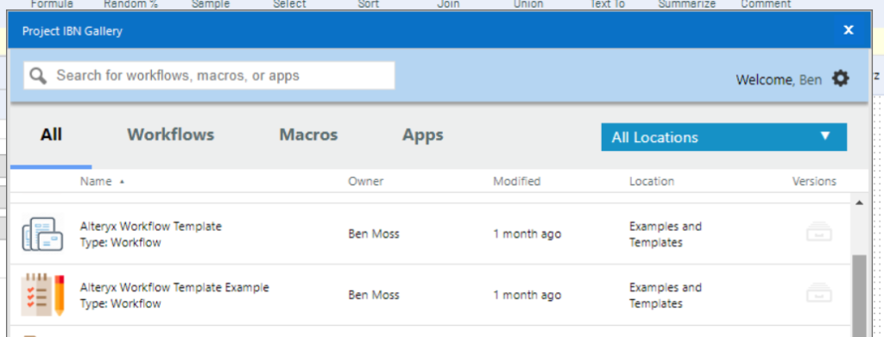Switch to the Apps tab
884x337 pixels.
423,135
